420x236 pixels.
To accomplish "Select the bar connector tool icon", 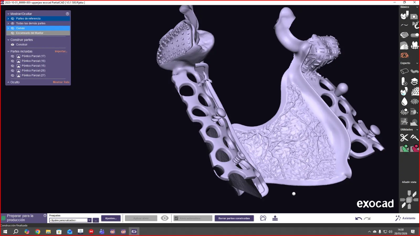I will [415, 35].
